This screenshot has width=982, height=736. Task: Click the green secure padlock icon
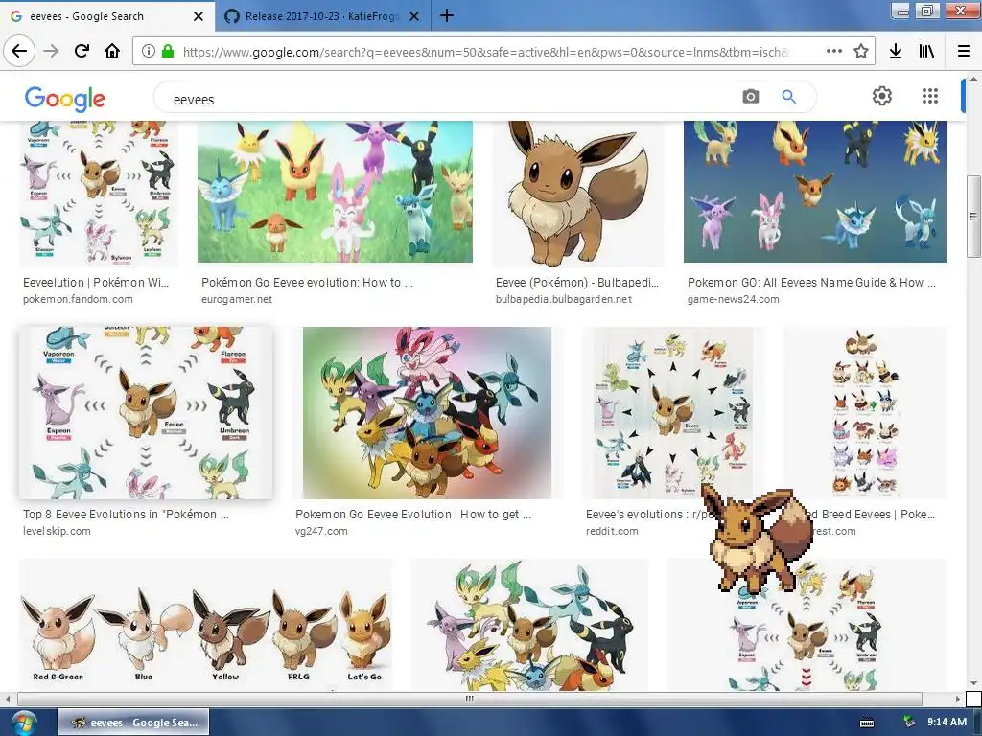point(167,52)
